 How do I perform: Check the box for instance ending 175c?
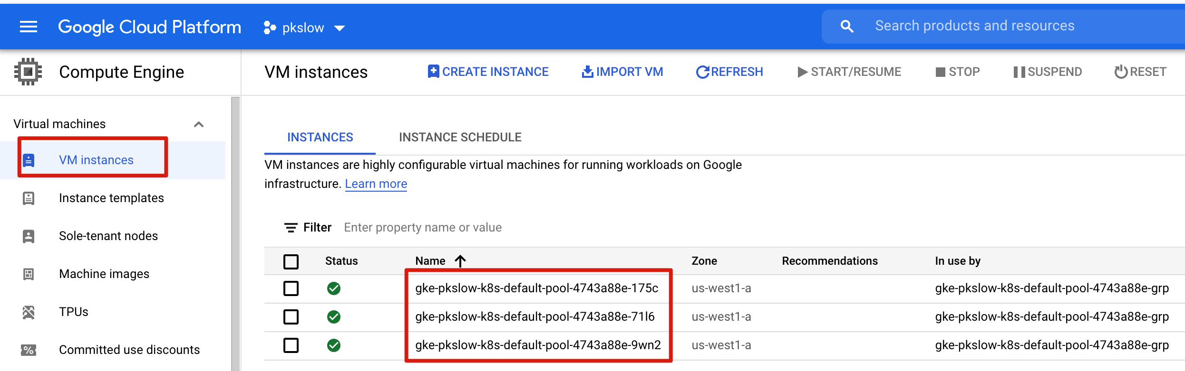tap(291, 288)
